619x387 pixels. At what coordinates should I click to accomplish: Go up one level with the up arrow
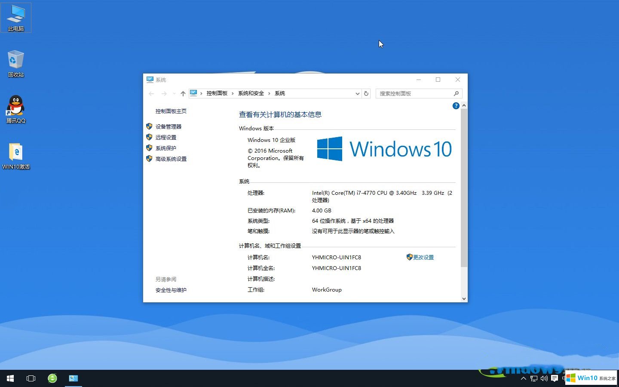click(x=183, y=93)
